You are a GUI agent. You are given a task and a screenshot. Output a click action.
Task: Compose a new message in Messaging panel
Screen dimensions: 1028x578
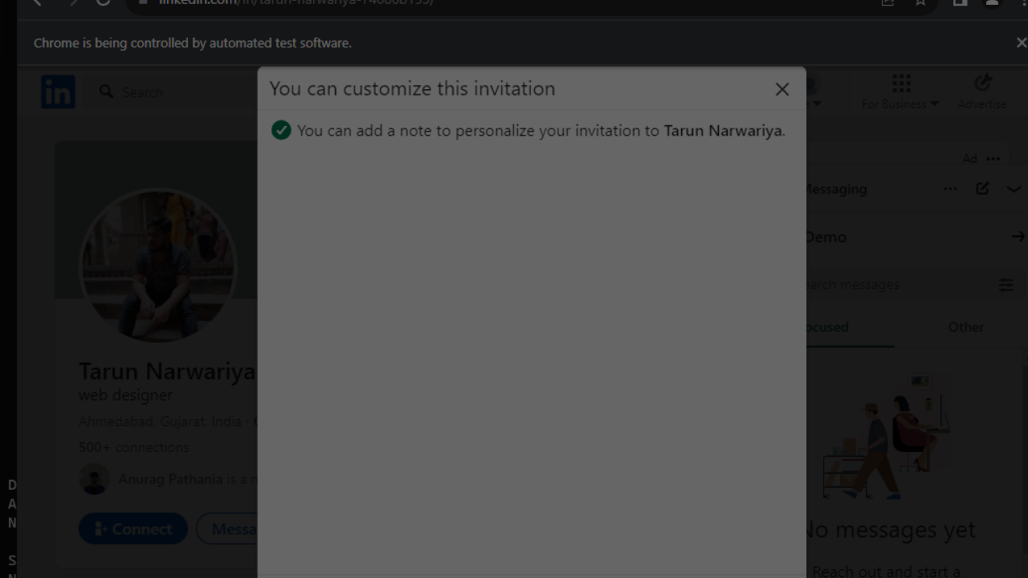pyautogui.click(x=981, y=188)
